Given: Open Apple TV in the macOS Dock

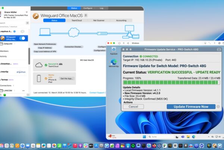Looking at the screenshot, I should 91,146.
